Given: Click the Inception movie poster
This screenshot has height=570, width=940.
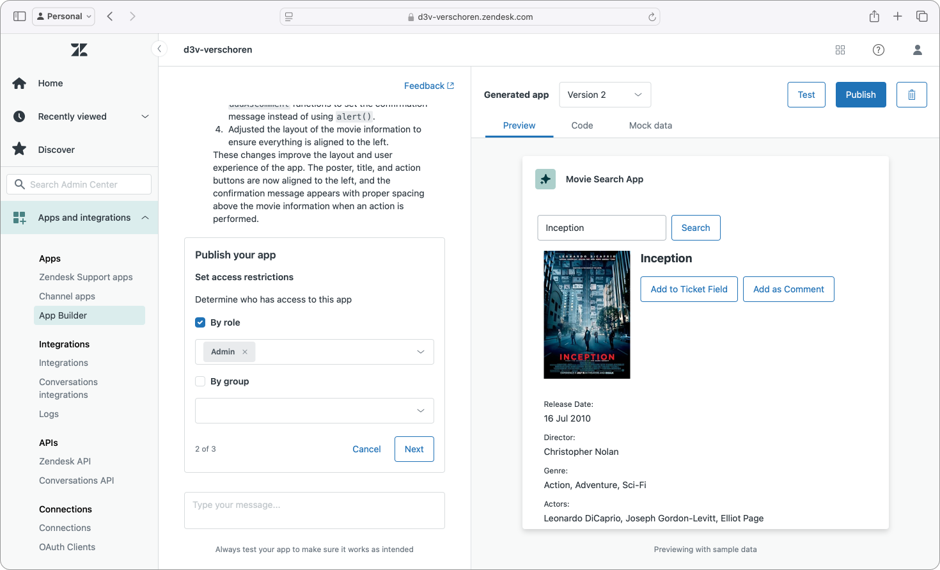Looking at the screenshot, I should point(587,315).
